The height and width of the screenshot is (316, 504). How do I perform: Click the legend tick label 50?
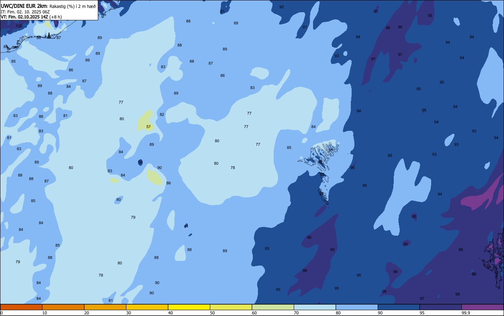pos(212,313)
